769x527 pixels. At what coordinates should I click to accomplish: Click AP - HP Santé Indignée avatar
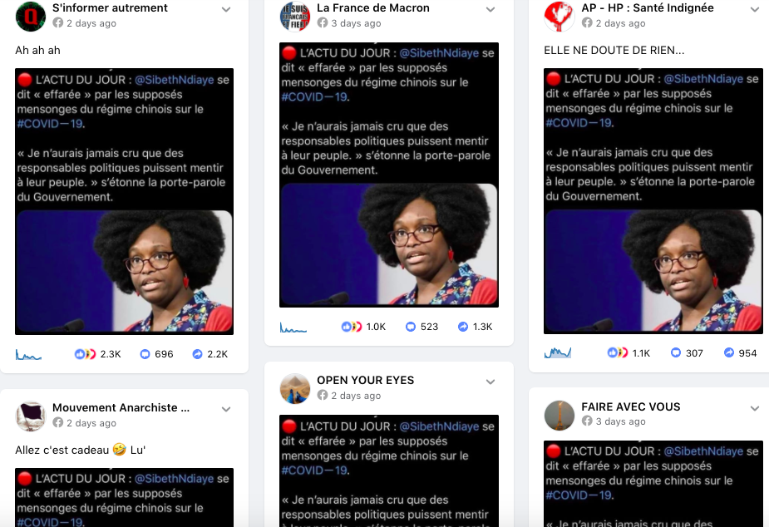559,16
